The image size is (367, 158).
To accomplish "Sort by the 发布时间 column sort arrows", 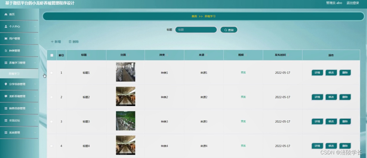I will pyautogui.click(x=288, y=55).
